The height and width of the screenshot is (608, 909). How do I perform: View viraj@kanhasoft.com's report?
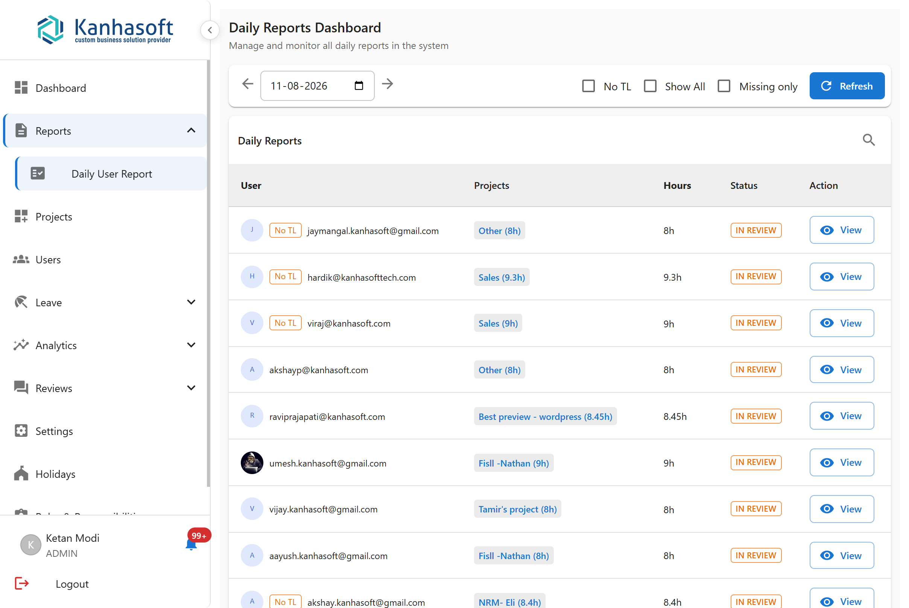(x=842, y=323)
